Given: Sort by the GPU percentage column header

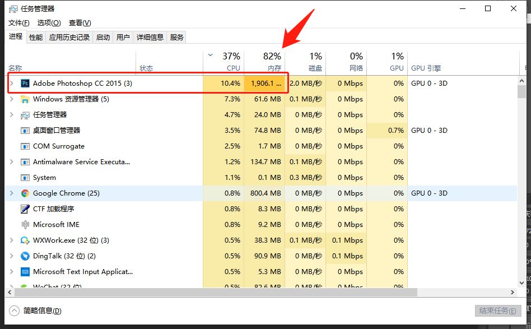Looking at the screenshot, I should pos(388,62).
